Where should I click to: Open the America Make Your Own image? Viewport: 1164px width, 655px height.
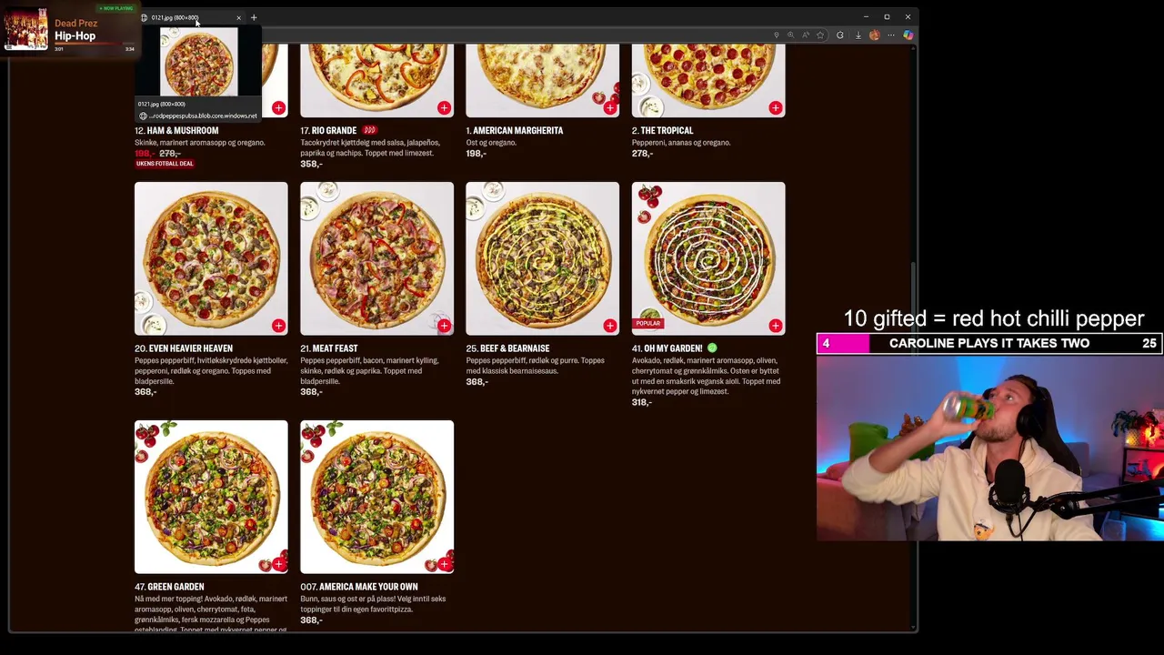[376, 497]
